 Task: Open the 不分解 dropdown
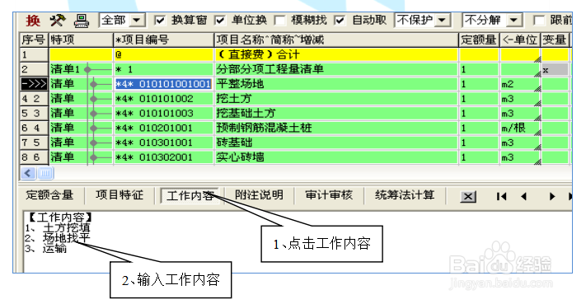513,20
